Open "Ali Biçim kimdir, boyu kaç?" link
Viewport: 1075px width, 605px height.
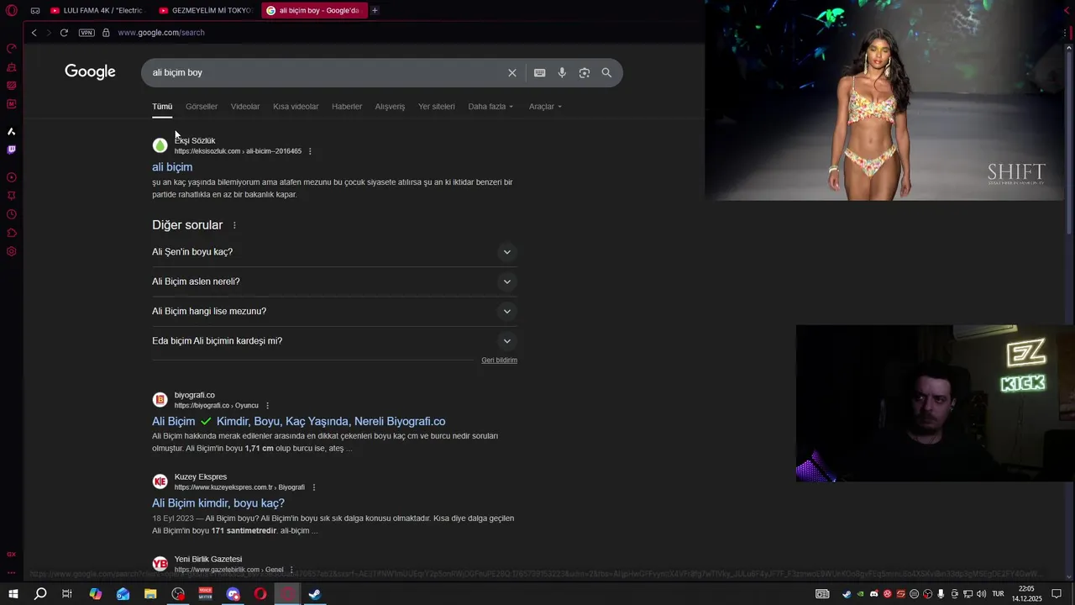(218, 503)
